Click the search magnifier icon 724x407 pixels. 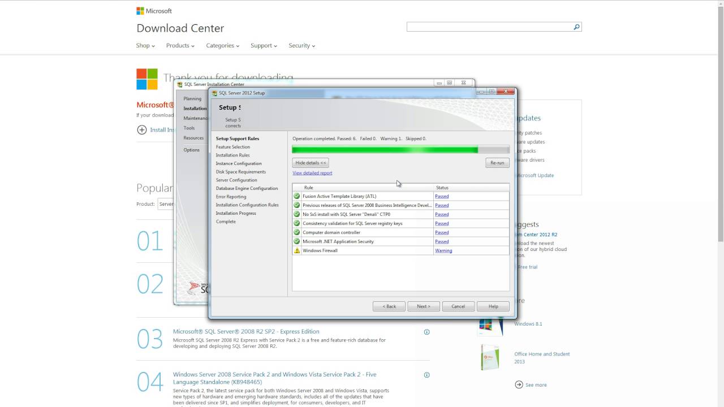(x=576, y=27)
